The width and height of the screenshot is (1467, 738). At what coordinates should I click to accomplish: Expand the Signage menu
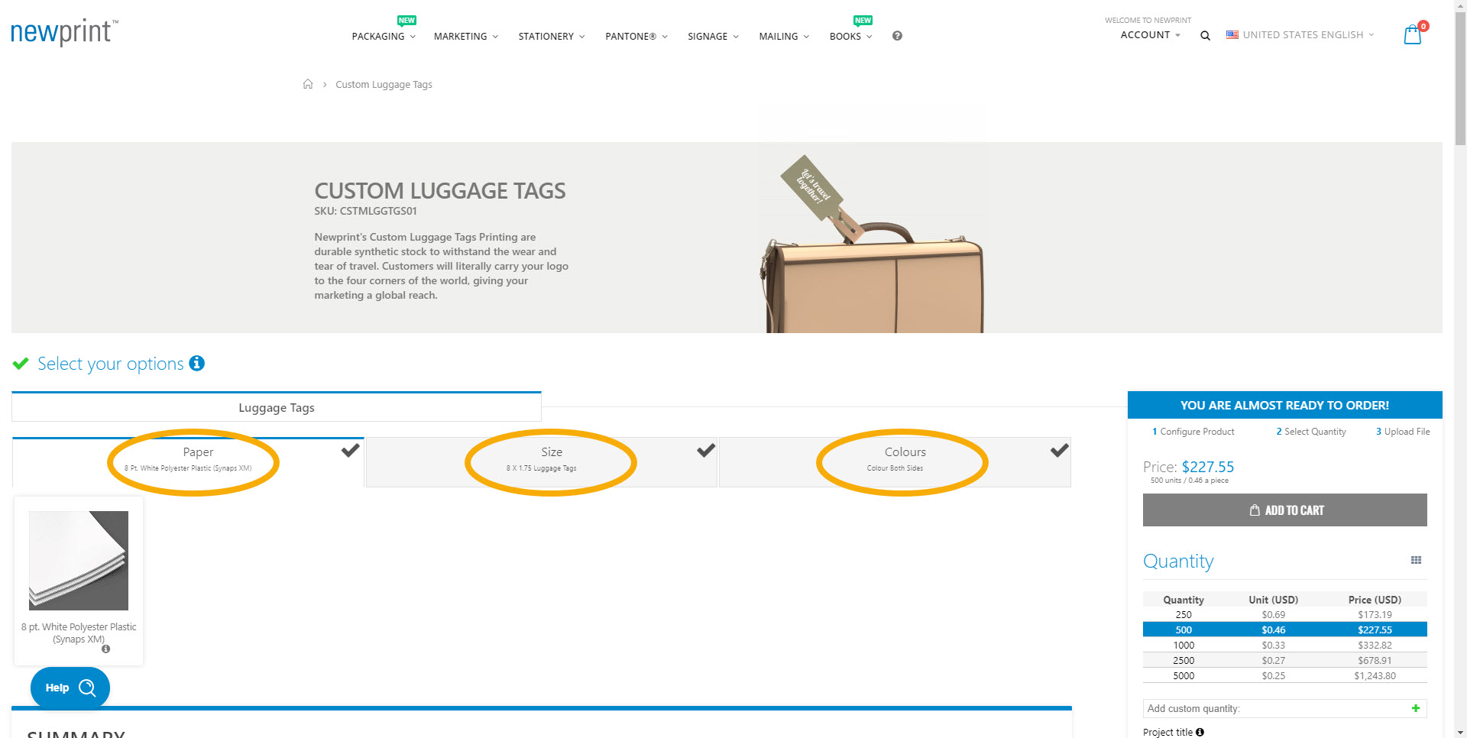click(x=713, y=36)
